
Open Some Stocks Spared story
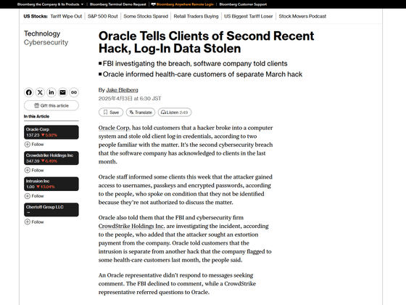pyautogui.click(x=146, y=16)
